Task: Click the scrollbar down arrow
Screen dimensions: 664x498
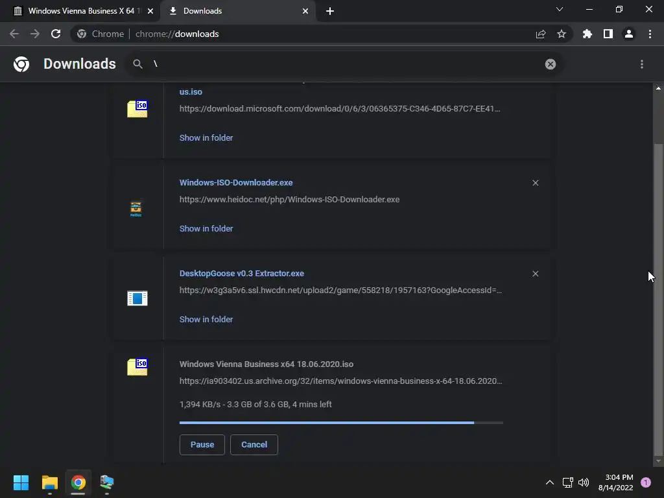Action: pos(658,461)
